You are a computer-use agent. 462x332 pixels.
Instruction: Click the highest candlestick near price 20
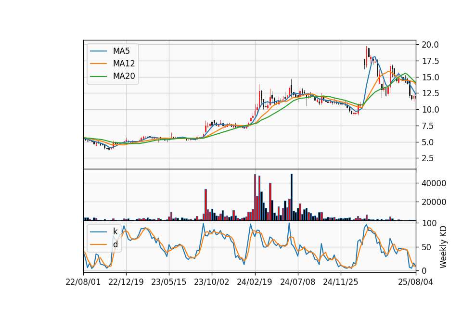click(x=367, y=56)
